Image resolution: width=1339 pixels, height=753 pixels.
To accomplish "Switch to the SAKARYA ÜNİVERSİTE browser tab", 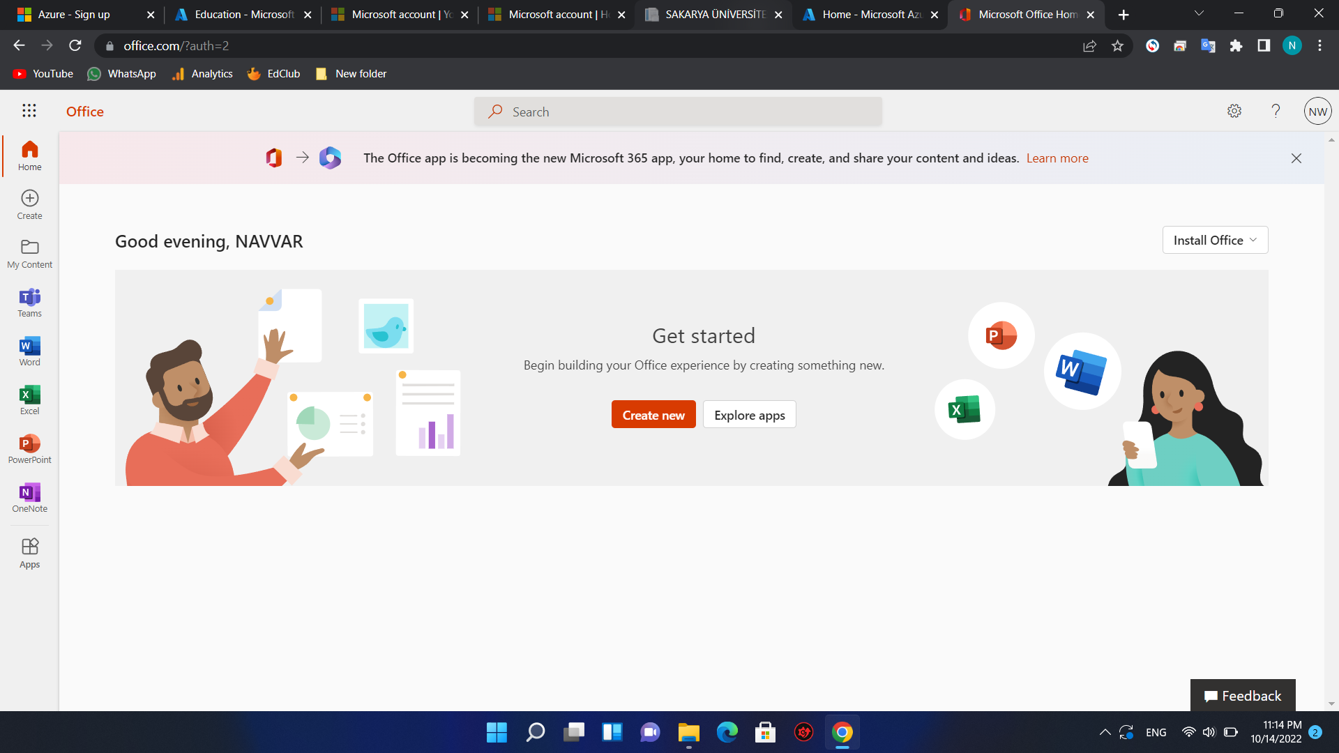I will (x=713, y=15).
